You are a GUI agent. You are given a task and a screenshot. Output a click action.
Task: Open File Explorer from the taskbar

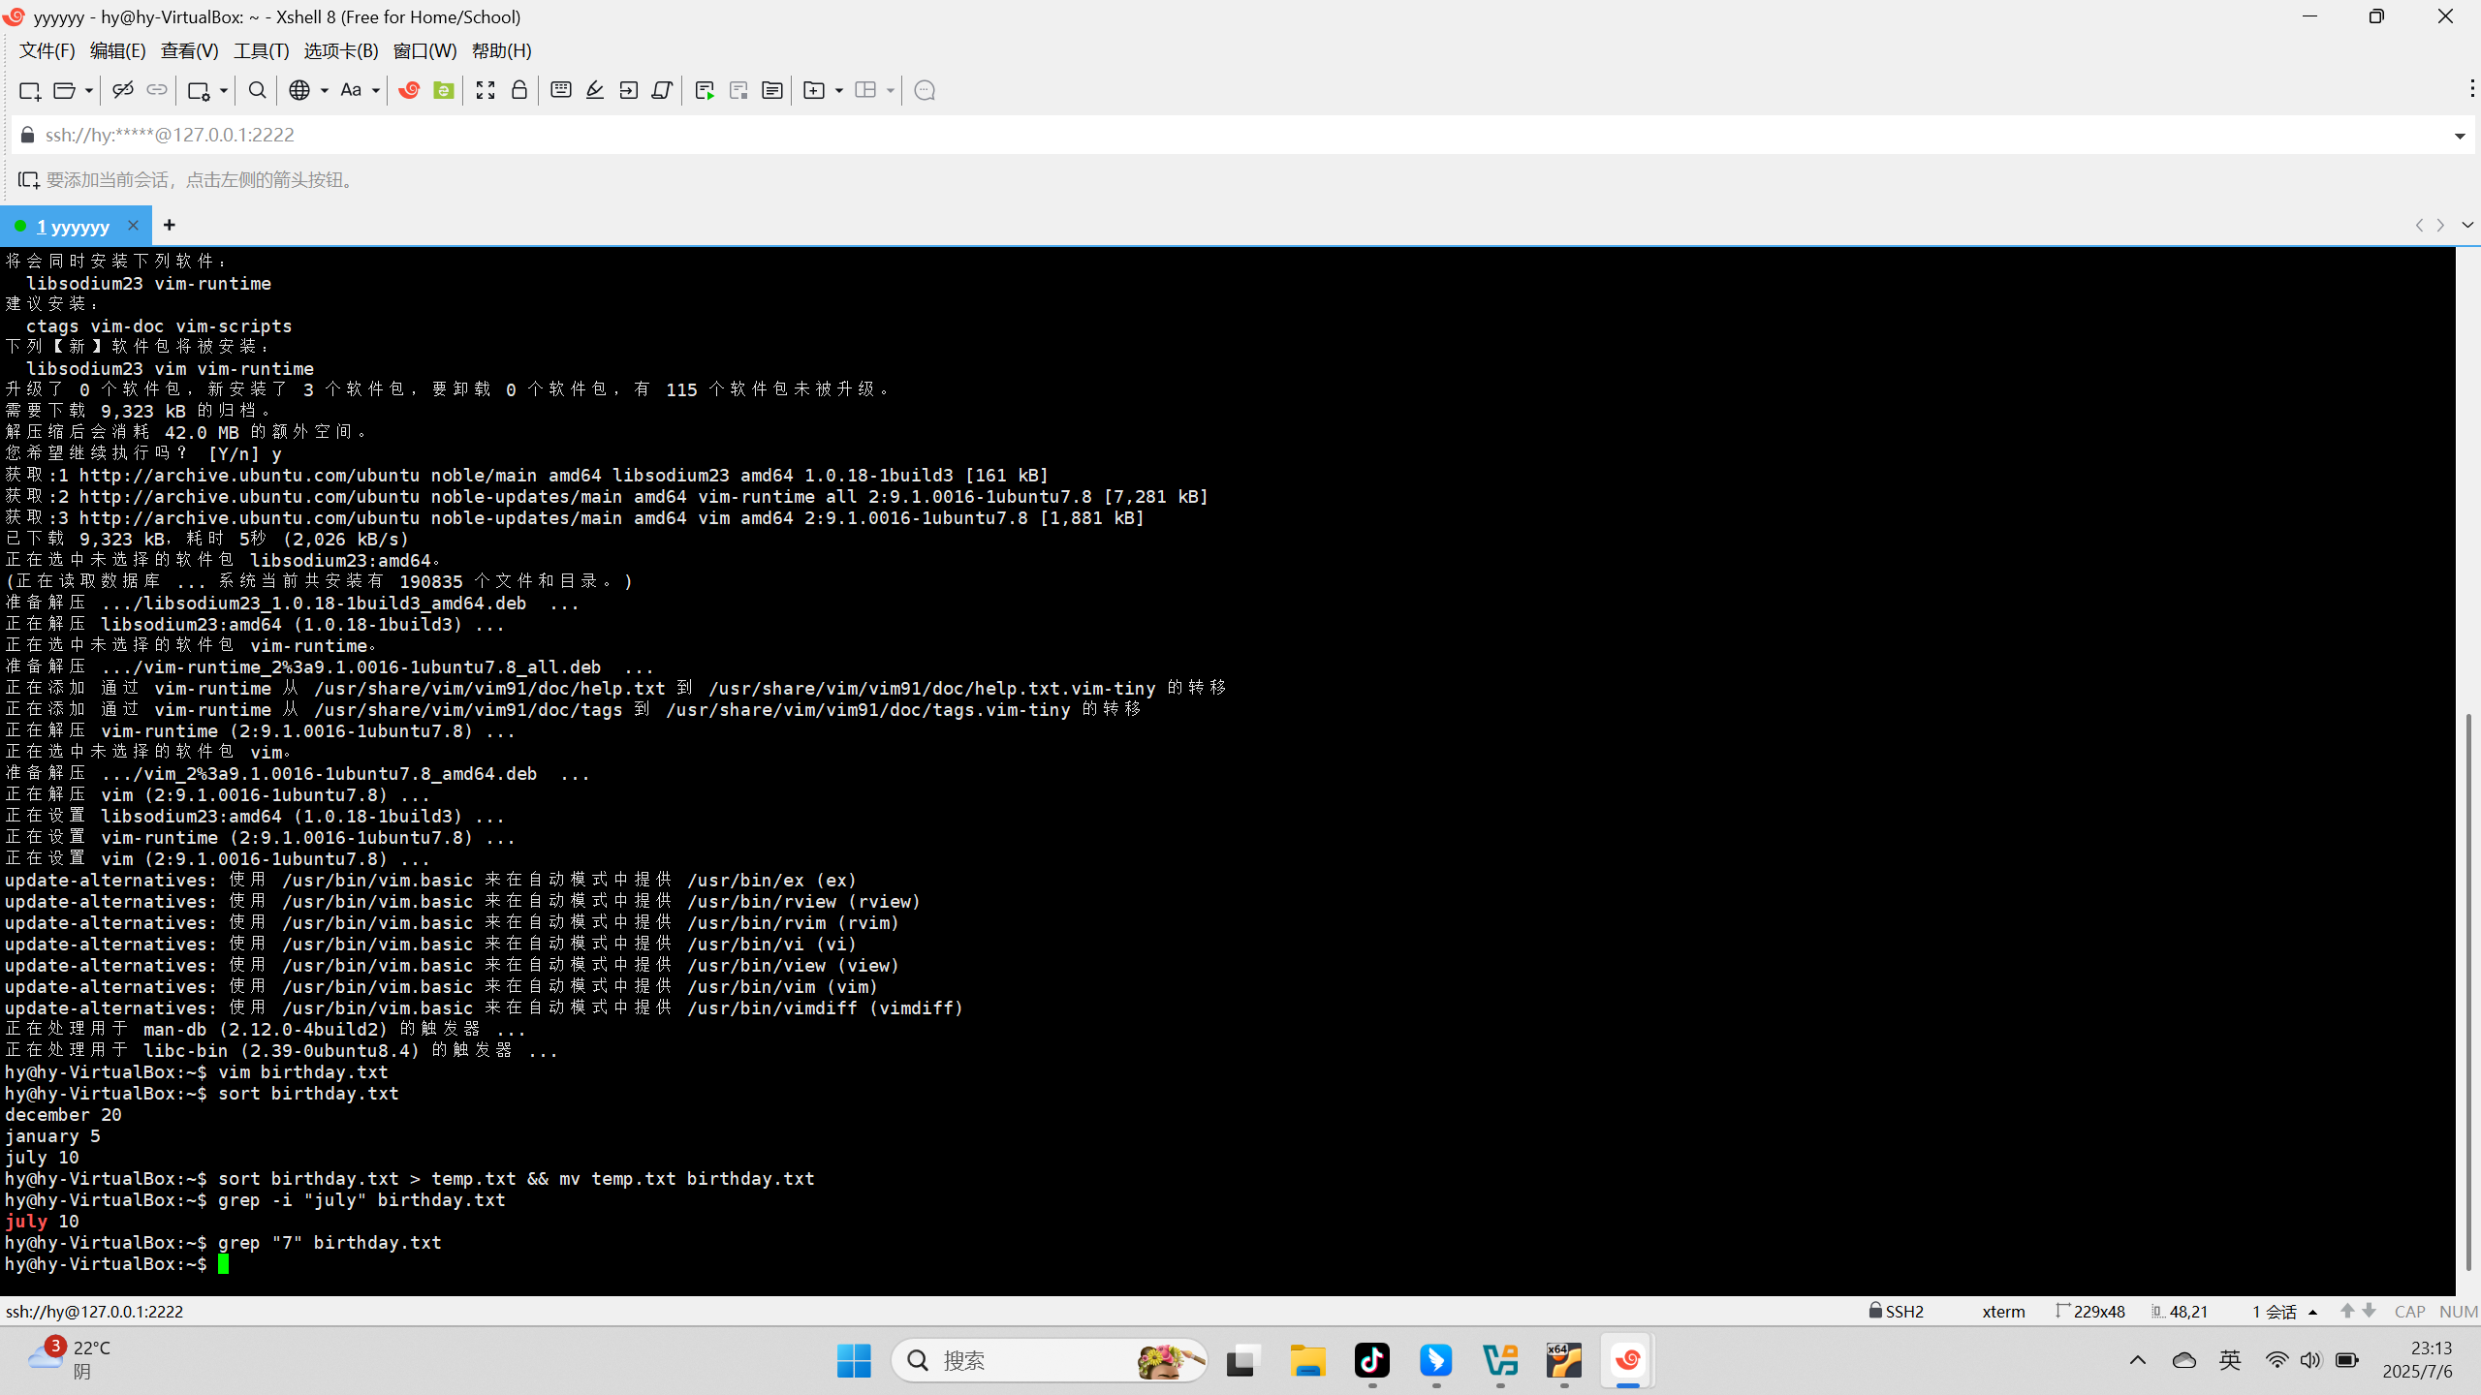[1307, 1360]
